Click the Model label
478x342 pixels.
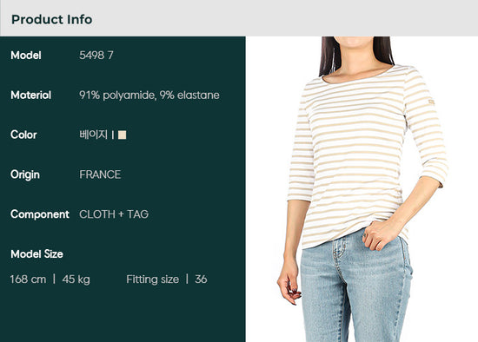pyautogui.click(x=26, y=56)
